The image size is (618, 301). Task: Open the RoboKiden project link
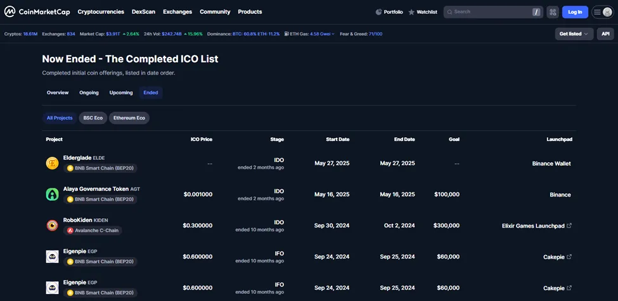pyautogui.click(x=77, y=220)
